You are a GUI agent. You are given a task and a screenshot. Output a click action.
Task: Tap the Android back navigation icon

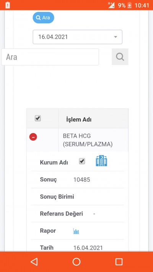(x=34, y=262)
